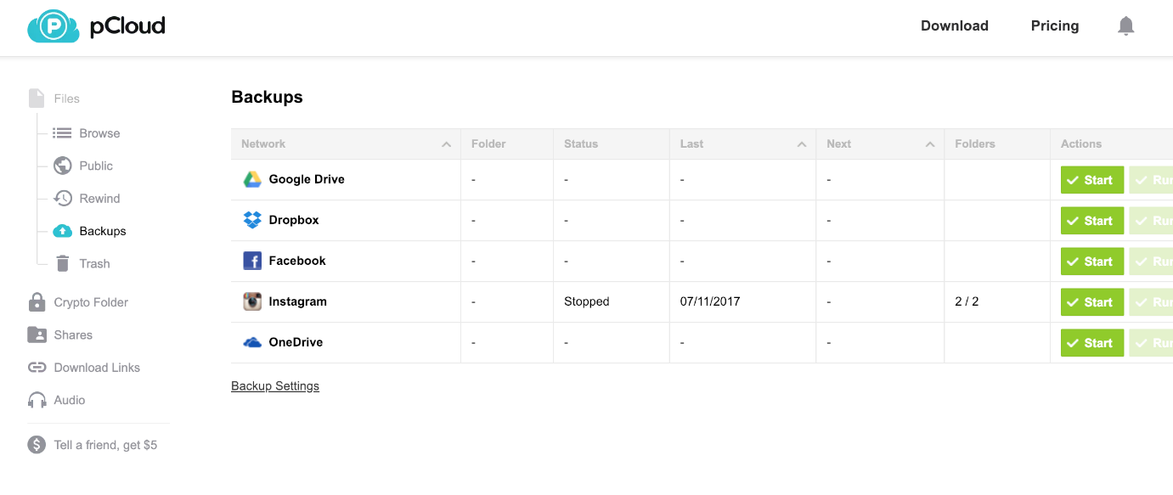1173x495 pixels.
Task: Sort table by Network column arrow
Action: click(x=446, y=144)
